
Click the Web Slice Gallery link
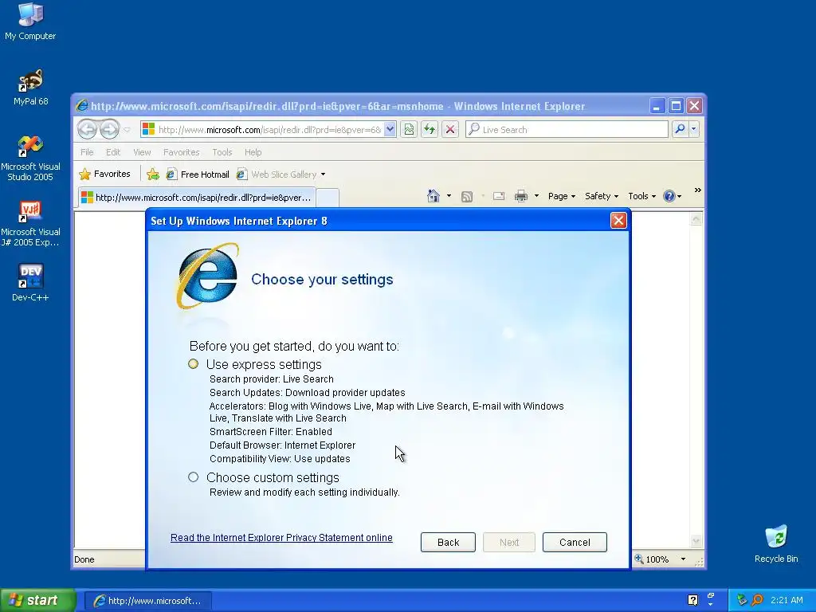point(277,175)
